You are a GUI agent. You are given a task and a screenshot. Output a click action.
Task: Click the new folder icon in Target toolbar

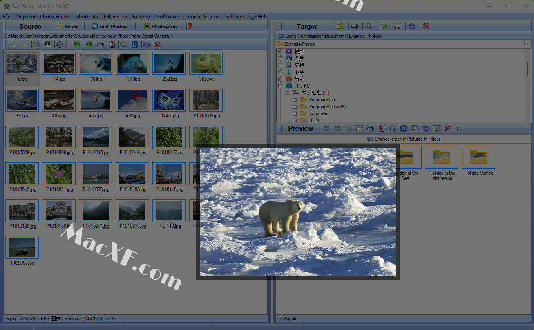(340, 26)
